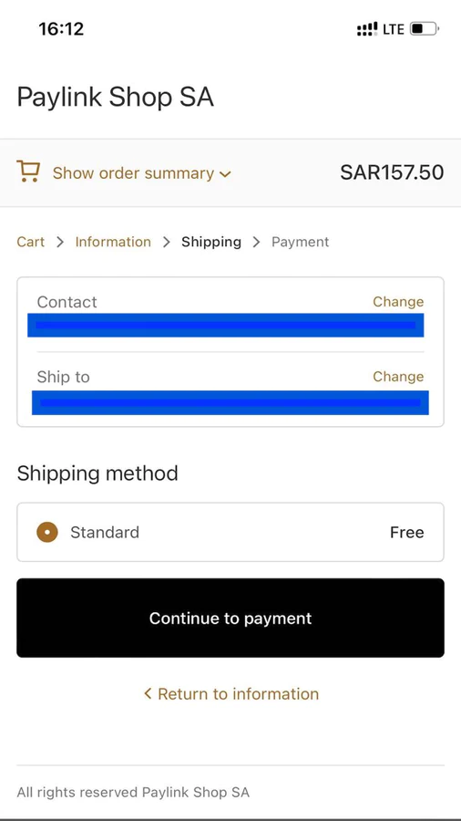Click Change link for Contact
461x821 pixels.
(398, 302)
